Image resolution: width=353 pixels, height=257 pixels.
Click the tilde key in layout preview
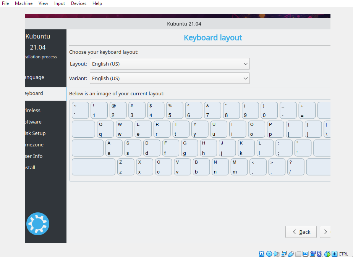[80, 110]
